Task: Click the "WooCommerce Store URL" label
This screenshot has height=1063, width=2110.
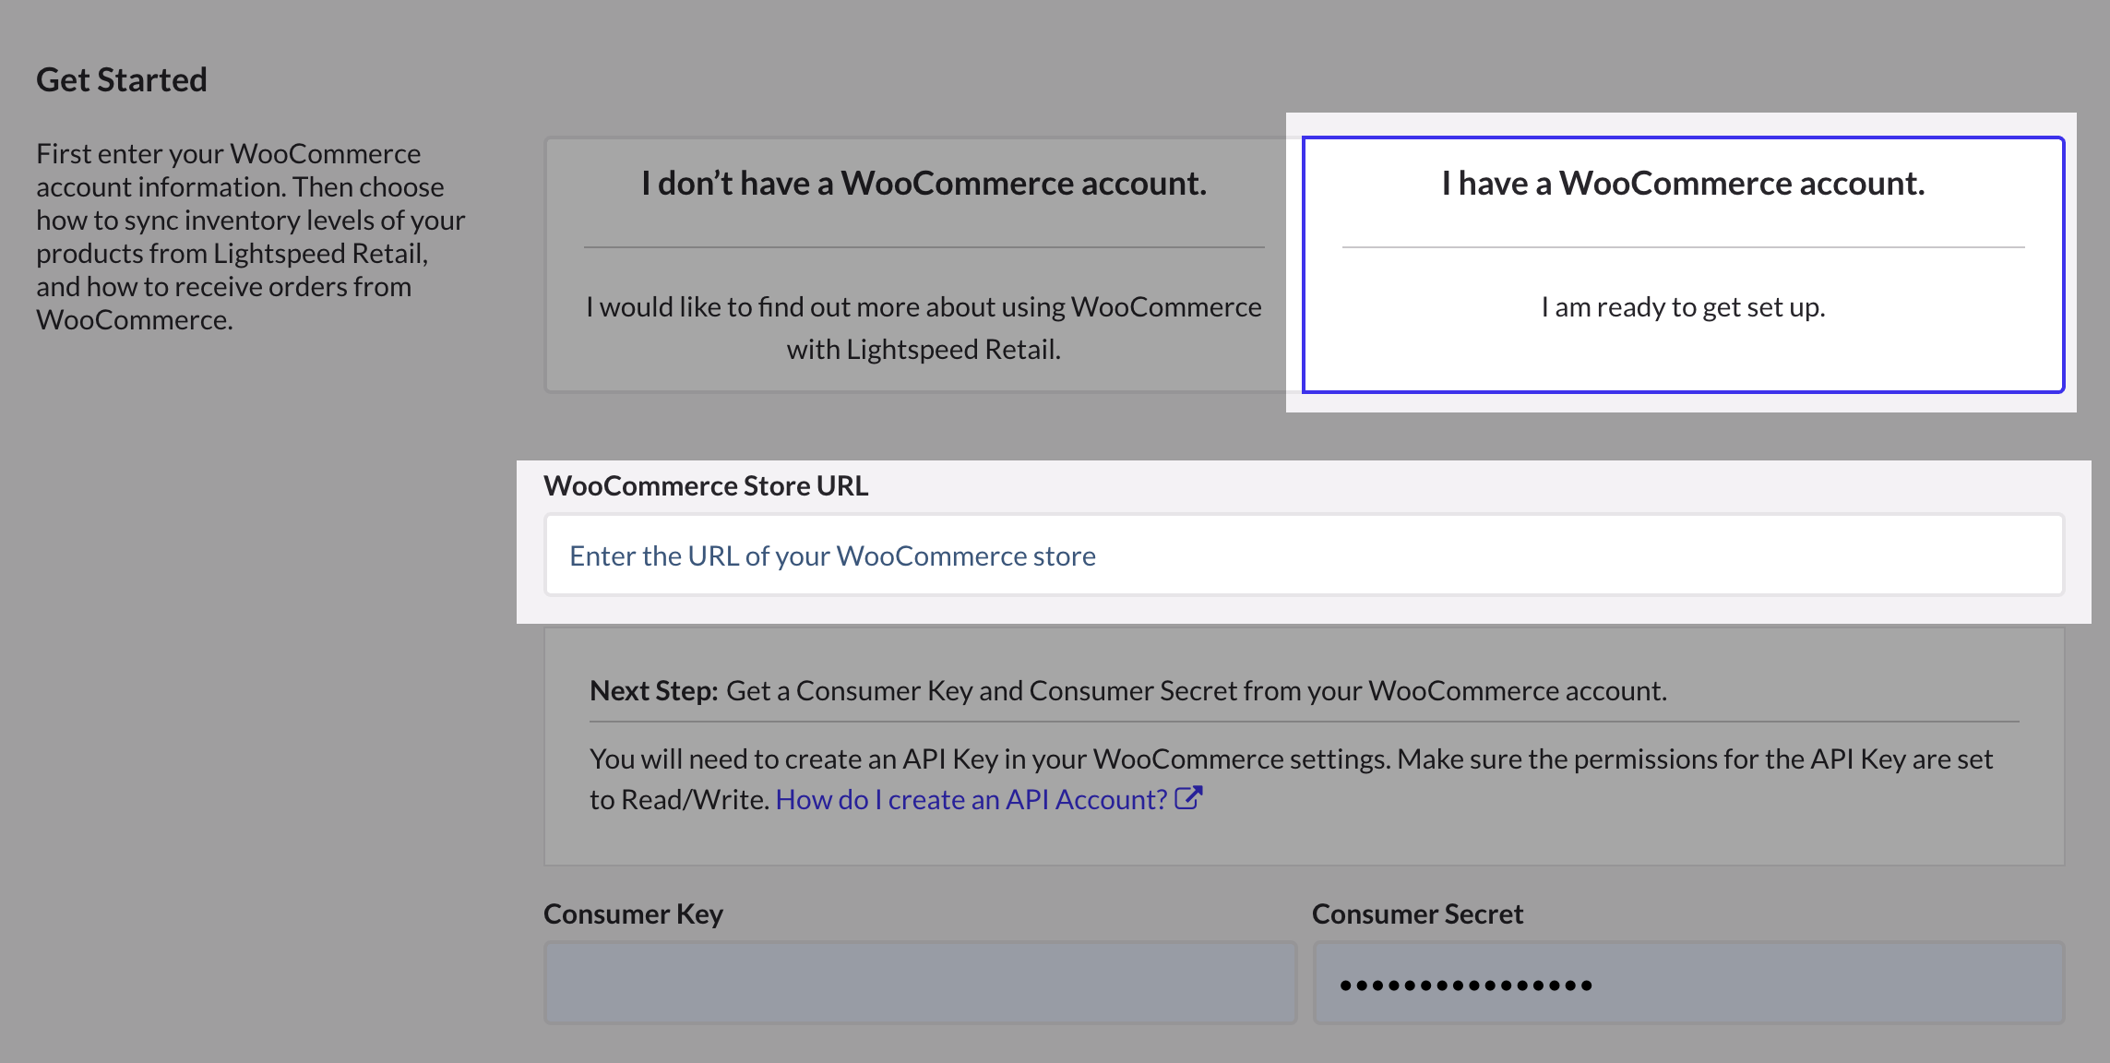Action: click(x=706, y=485)
